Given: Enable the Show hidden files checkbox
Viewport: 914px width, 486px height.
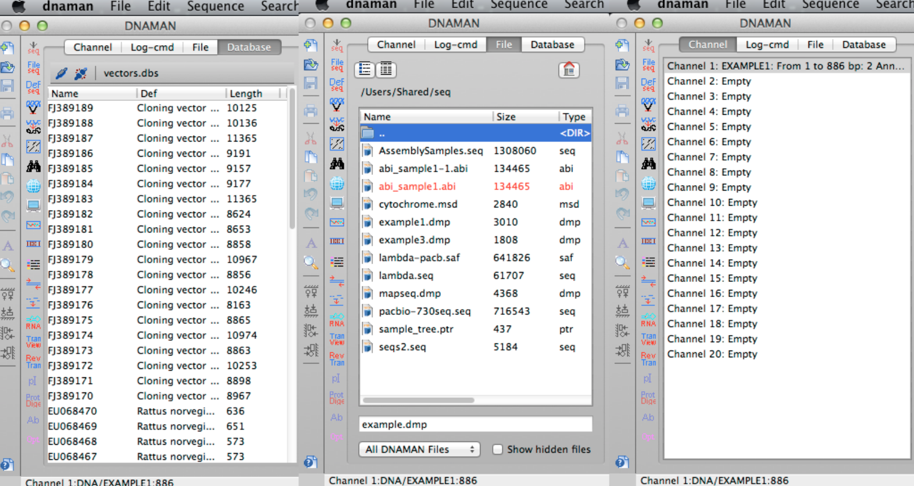Looking at the screenshot, I should [498, 449].
